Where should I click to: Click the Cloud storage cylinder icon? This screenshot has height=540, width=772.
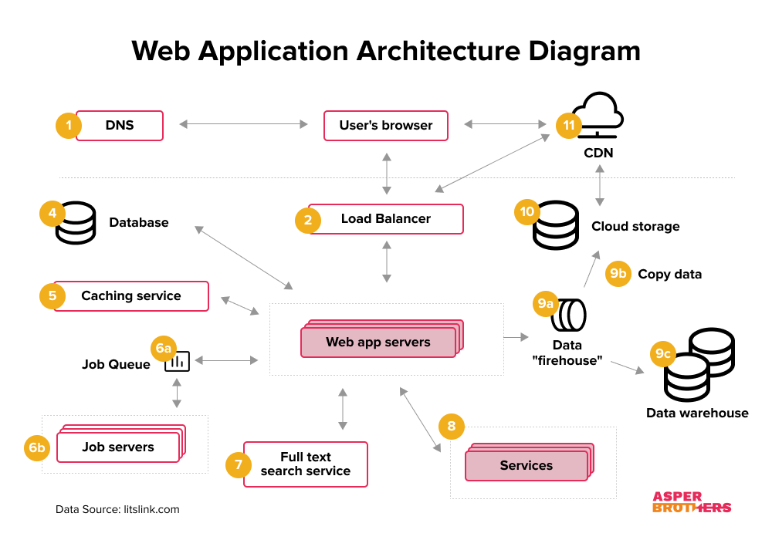pos(556,225)
